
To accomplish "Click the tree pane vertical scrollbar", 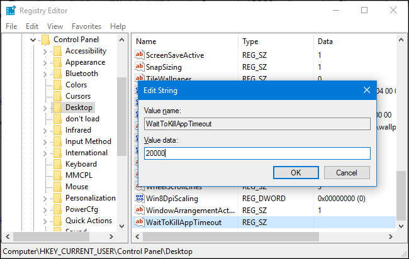I will (x=122, y=126).
